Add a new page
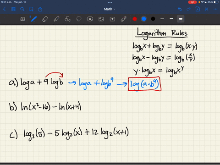Image resolution: width=220 pixels, height=165 pixels. click(198, 9)
